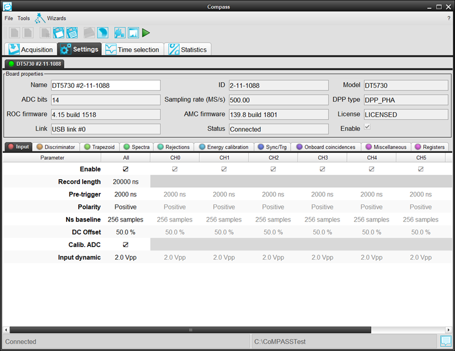This screenshot has height=351, width=455.
Task: Start acquisition with the green play icon
Action: (x=146, y=33)
